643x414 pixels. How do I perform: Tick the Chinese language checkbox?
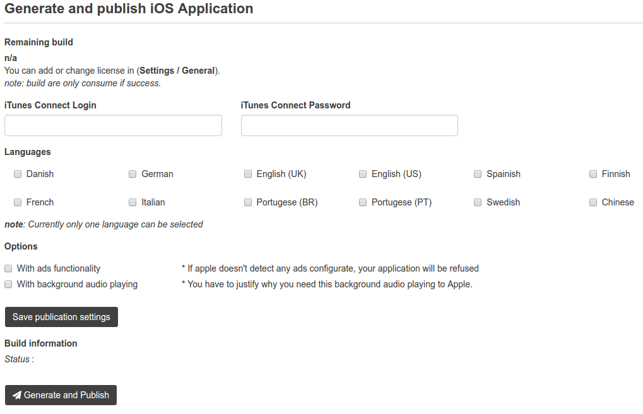click(593, 202)
